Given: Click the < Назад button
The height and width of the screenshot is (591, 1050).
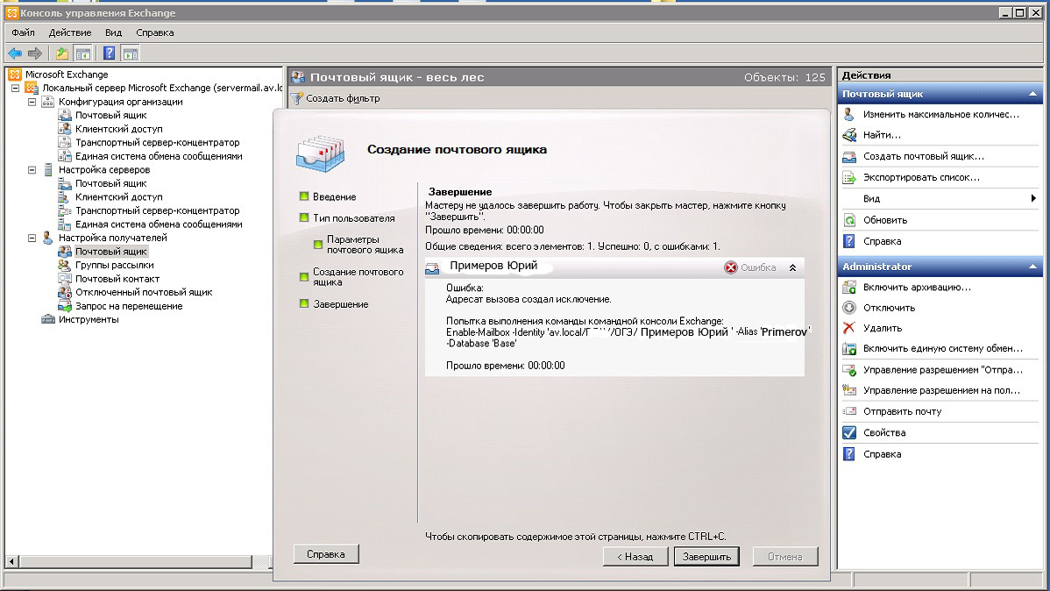Looking at the screenshot, I should pos(635,557).
